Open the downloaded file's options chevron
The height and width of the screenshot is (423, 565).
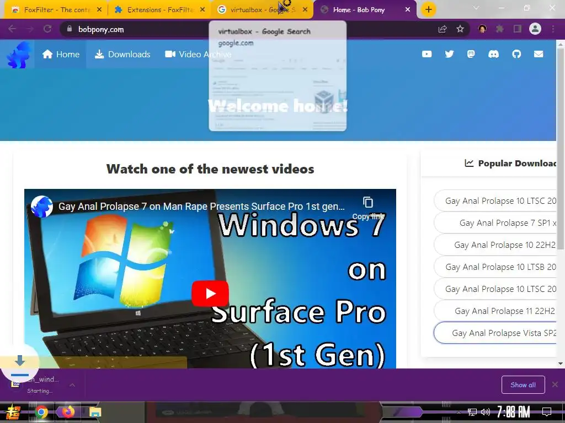[x=72, y=385]
